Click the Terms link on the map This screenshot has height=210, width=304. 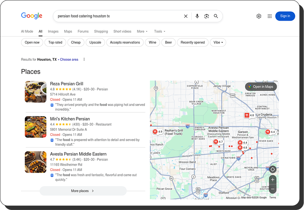click(x=272, y=198)
